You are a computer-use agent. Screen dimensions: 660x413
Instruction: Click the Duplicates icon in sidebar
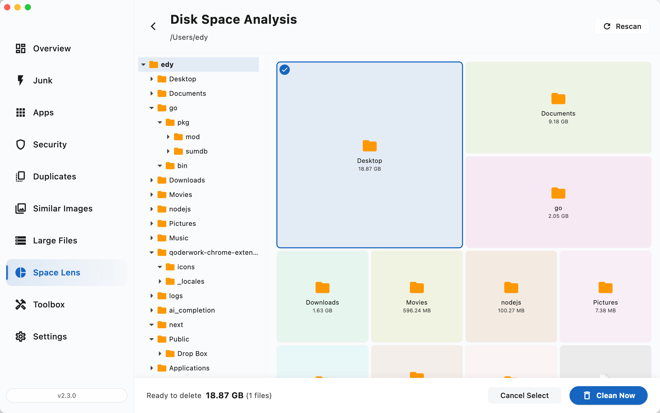(x=20, y=177)
